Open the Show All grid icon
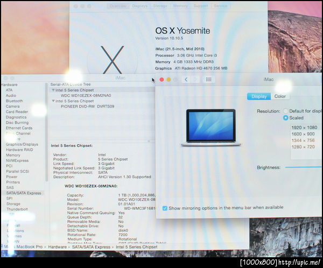 [x=208, y=80]
